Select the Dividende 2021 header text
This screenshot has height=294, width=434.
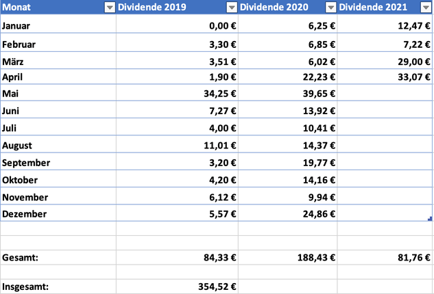[x=373, y=7]
